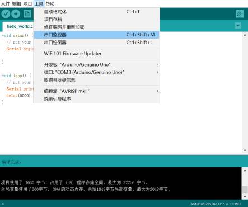Click the Verify checkmark toolbar icon
The image size is (248, 207).
(x=6, y=13)
